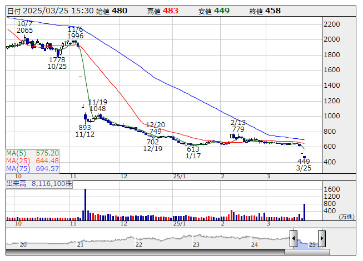Viewport: 363px width, 261px height.
Task: Click the right range slider handle arrow
Action: point(322,238)
